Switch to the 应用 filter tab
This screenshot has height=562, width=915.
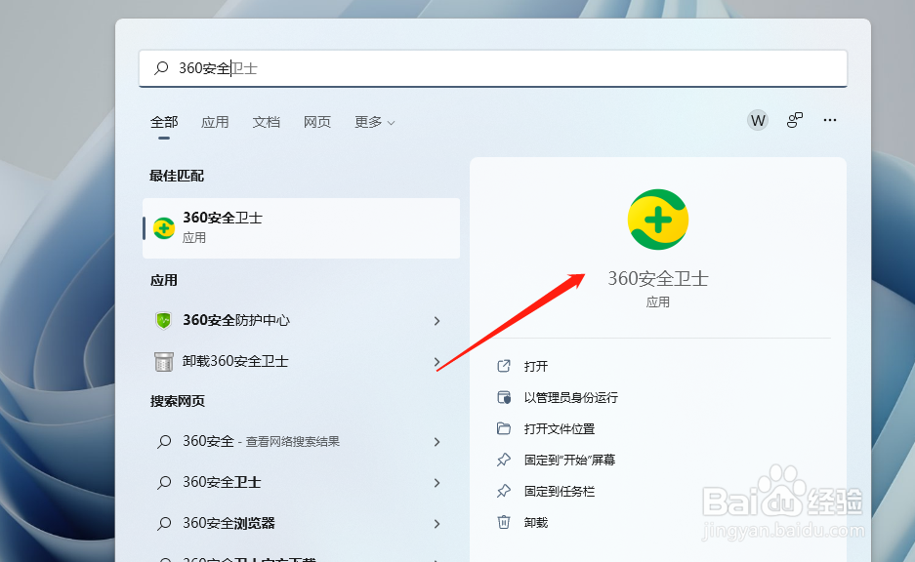point(215,122)
